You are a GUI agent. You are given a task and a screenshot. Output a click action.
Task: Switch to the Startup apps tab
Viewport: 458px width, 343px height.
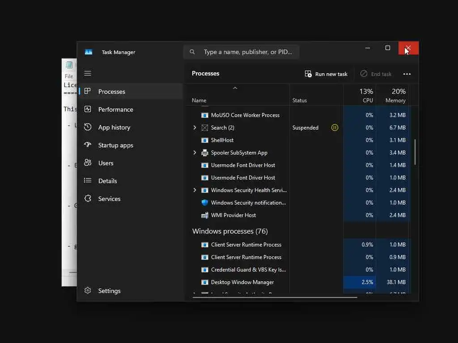tap(131, 145)
